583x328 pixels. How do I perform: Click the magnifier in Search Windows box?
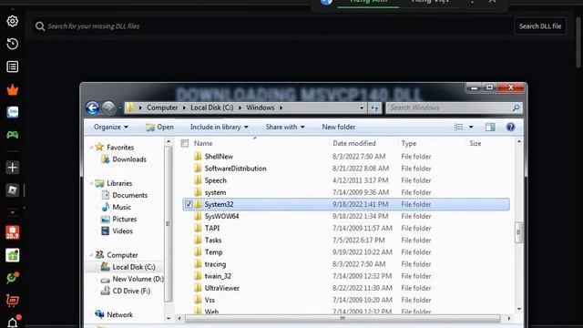tap(516, 108)
